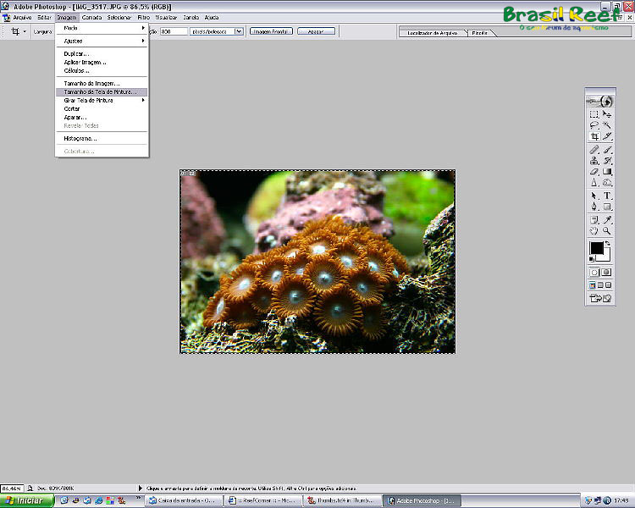Open the pixels/polegada units dropdown
Viewport: 635px width, 508px height.
coord(238,31)
